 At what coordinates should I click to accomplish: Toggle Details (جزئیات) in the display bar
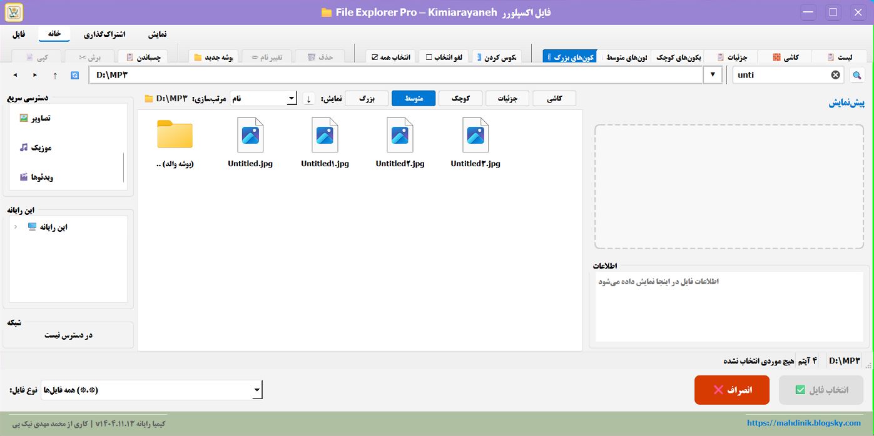click(x=507, y=99)
